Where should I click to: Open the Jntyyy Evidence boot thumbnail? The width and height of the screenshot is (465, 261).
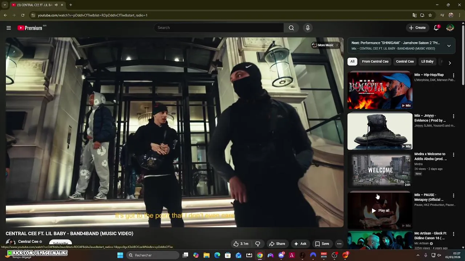tap(380, 132)
